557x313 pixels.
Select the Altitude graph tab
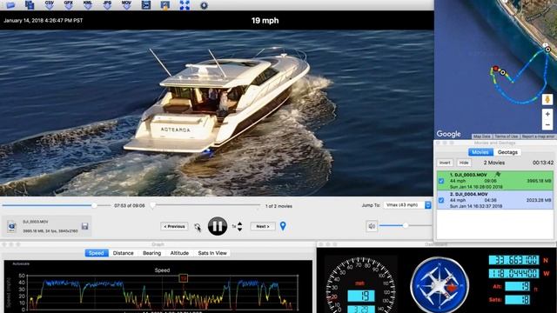point(179,253)
